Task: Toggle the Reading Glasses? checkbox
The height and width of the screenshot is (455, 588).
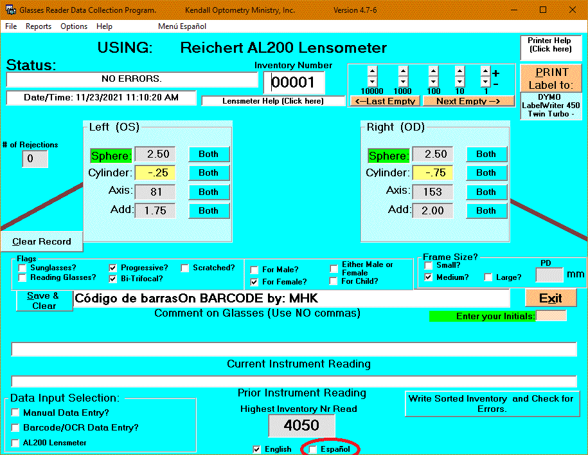Action: pos(22,278)
